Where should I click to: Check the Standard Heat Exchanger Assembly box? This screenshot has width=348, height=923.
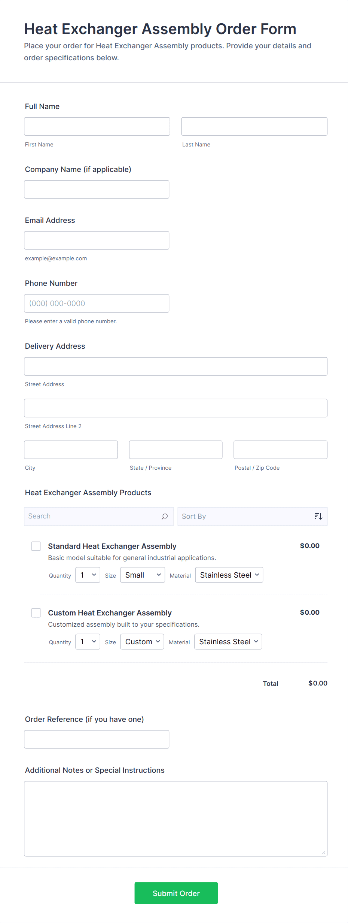(x=36, y=546)
